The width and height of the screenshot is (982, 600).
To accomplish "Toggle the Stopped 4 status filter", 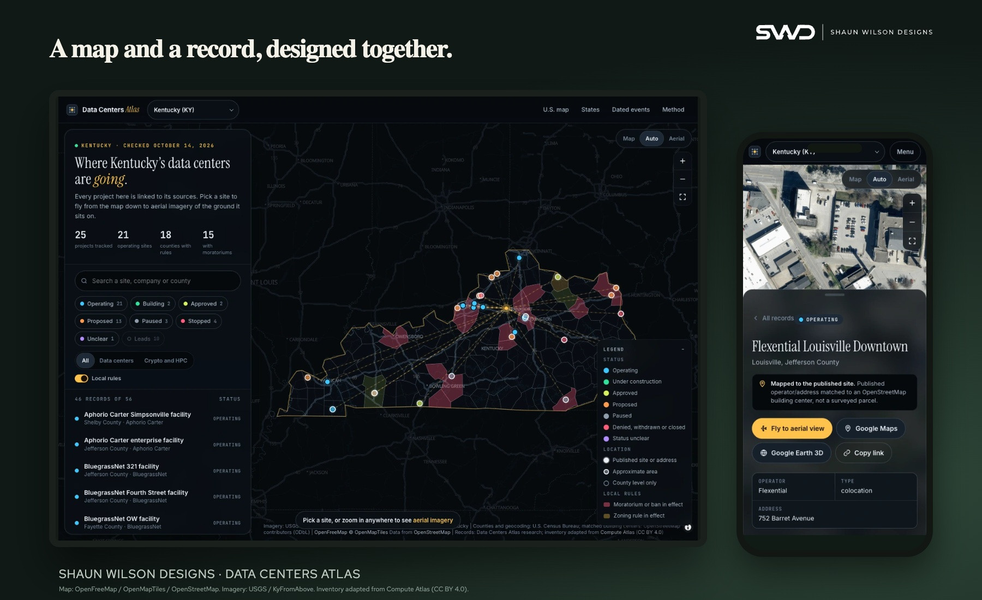I will pos(199,321).
